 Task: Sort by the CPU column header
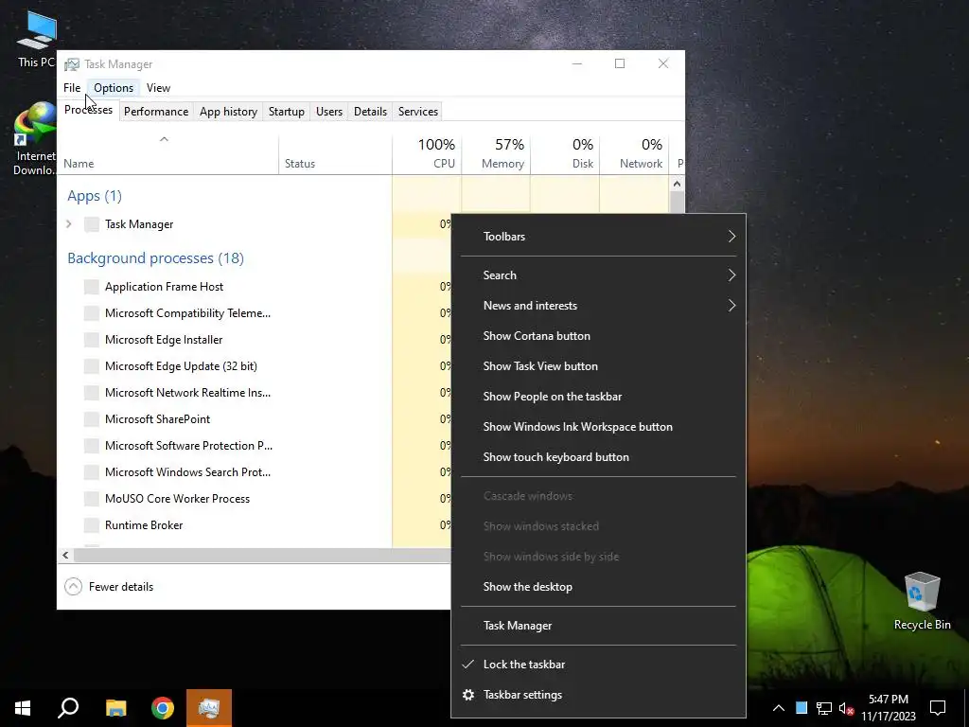(x=427, y=154)
